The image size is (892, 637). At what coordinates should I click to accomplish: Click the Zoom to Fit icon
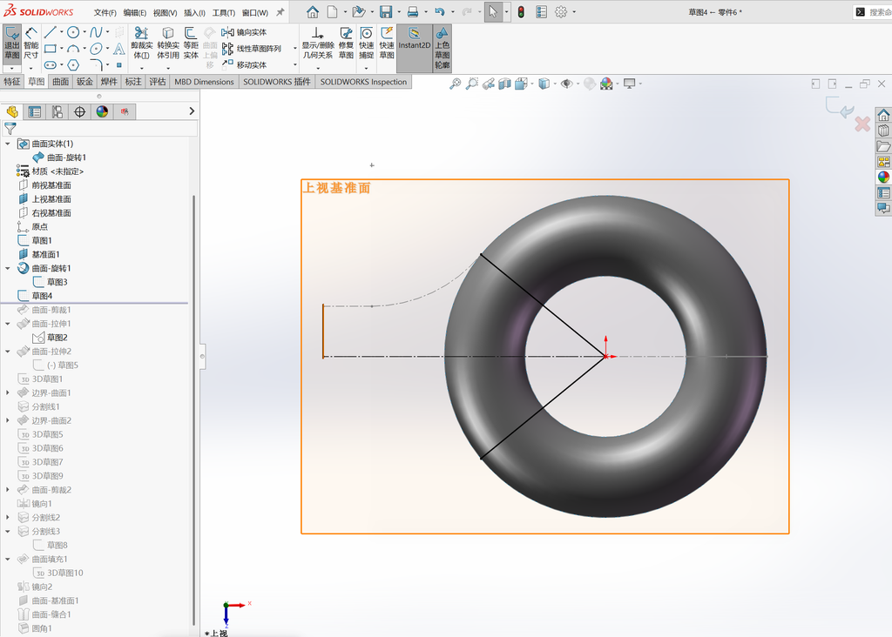pos(455,84)
